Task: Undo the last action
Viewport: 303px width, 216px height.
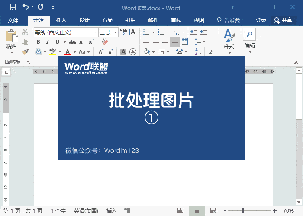Action: tap(26, 7)
